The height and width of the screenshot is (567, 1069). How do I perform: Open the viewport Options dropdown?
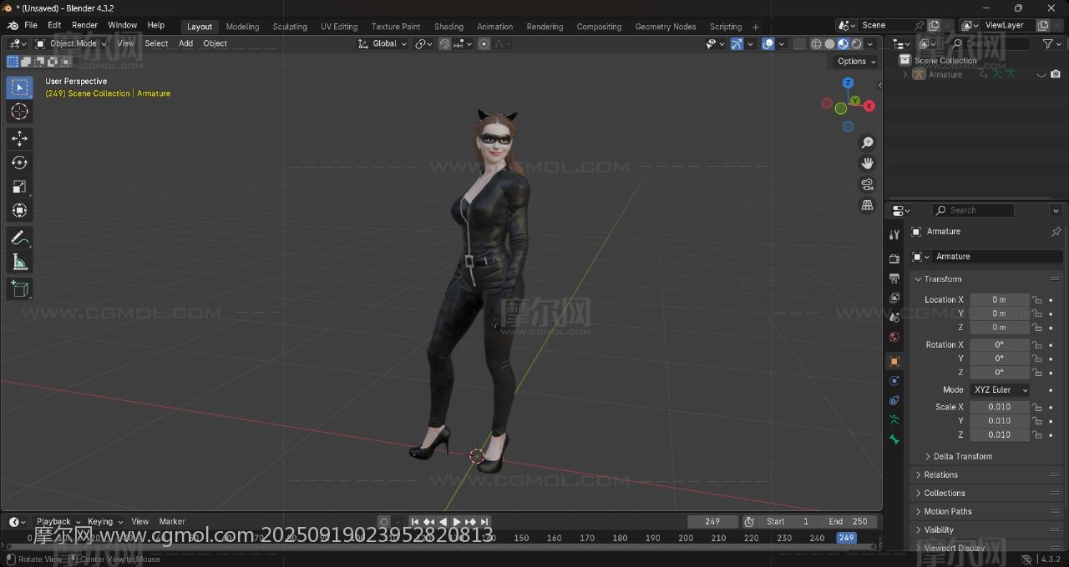[857, 61]
